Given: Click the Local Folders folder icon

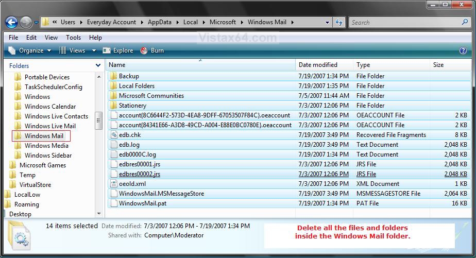Looking at the screenshot, I should (x=113, y=85).
